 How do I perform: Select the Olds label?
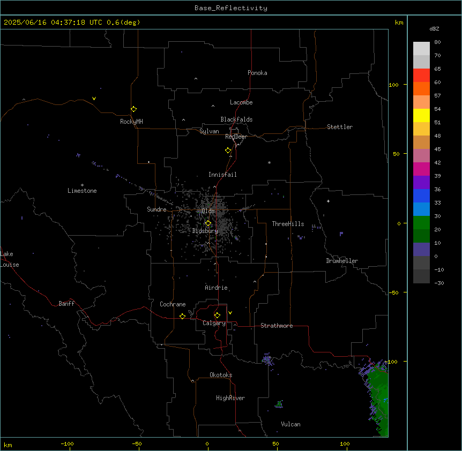(208, 211)
